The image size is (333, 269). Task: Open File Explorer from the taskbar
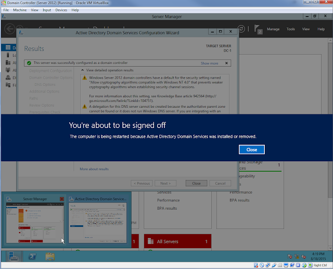coord(50,257)
